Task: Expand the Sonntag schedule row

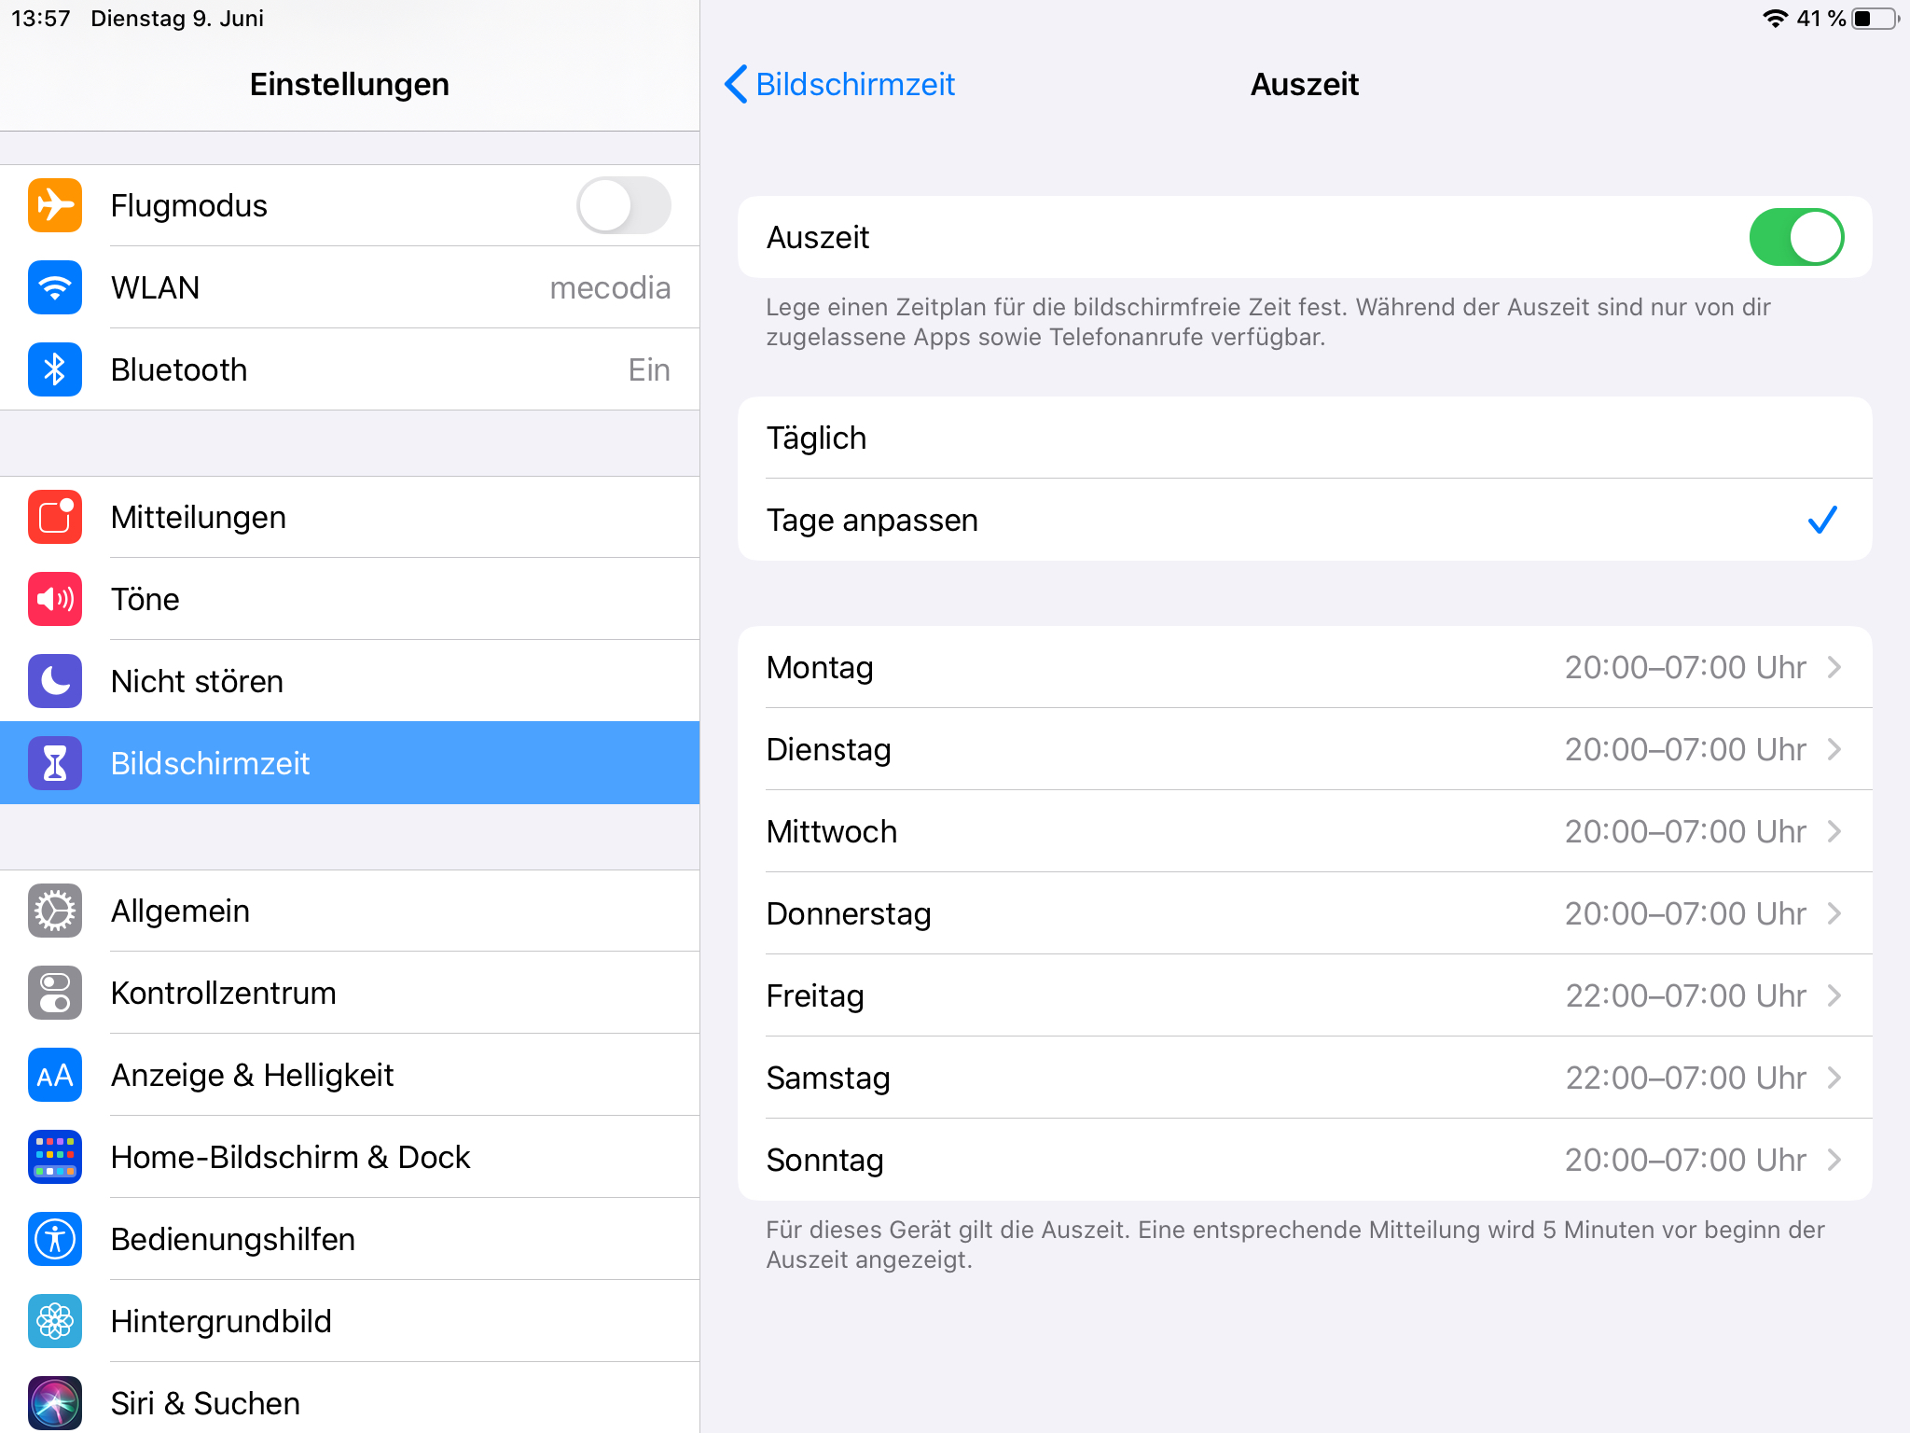Action: click(x=1304, y=1160)
